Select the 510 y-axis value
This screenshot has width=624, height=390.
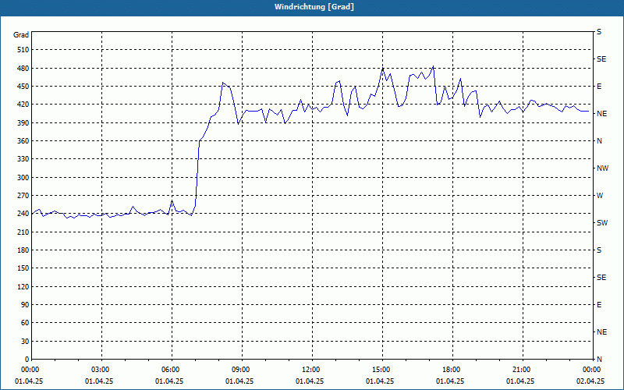click(x=23, y=50)
